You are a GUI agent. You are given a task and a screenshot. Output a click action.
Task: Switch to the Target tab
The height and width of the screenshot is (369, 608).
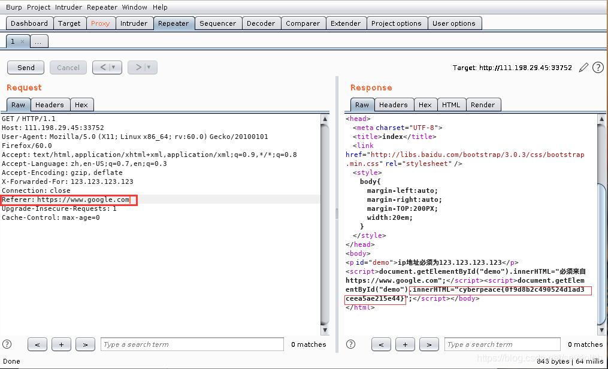[69, 23]
